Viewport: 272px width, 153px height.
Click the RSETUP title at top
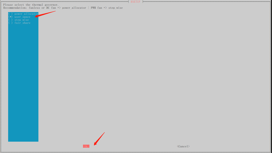point(136,2)
